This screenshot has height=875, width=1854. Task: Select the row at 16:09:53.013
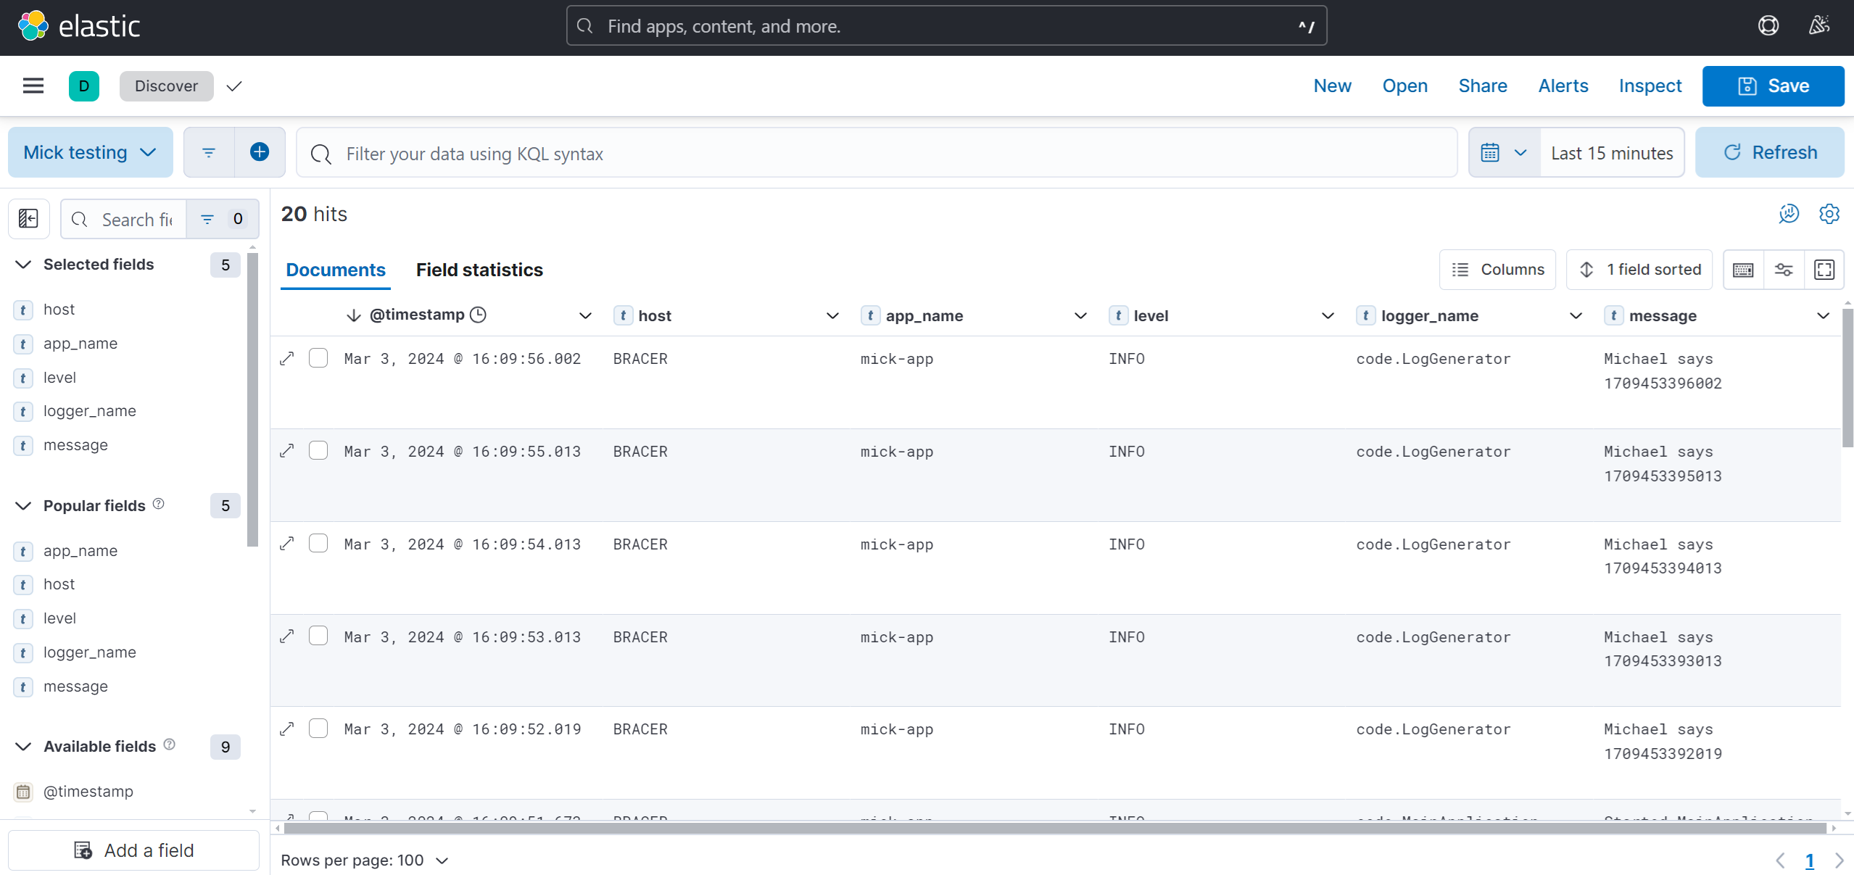pos(318,636)
